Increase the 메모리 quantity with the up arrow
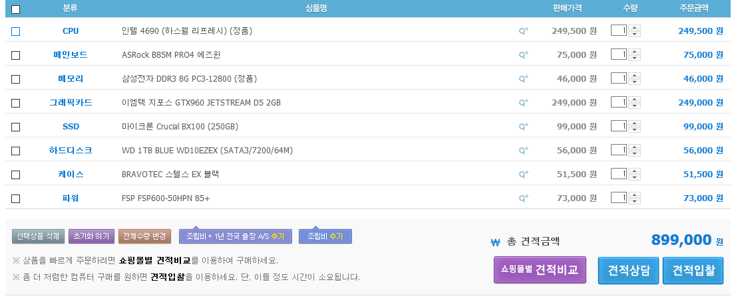Viewport: 738px width, 298px height. click(634, 76)
